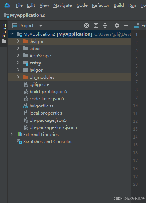Click the Select Opened File crosshair icon

coord(87,25)
